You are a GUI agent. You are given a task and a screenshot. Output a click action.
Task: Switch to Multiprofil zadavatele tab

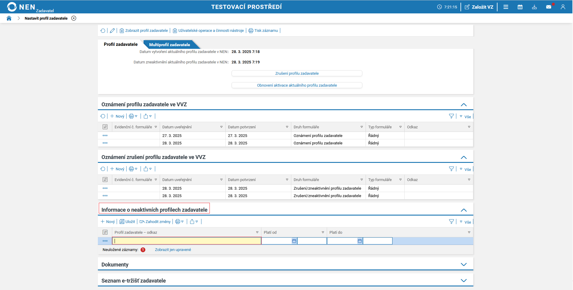pyautogui.click(x=169, y=45)
